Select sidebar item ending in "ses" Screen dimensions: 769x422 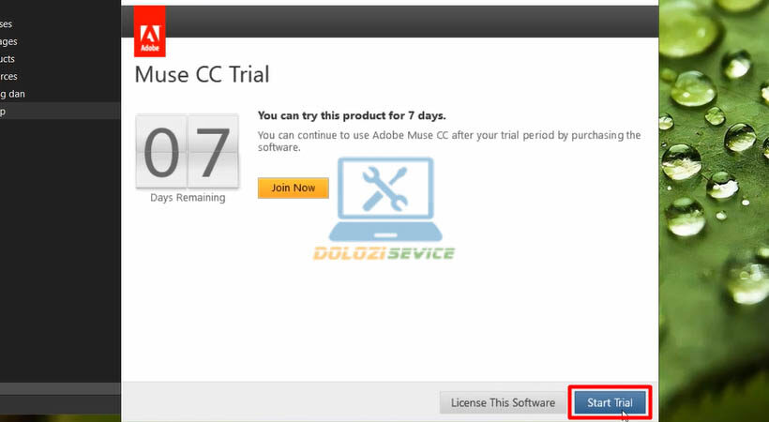(x=7, y=24)
